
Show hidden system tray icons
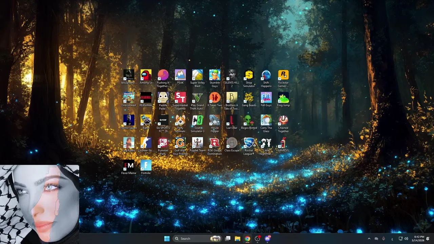click(x=369, y=239)
